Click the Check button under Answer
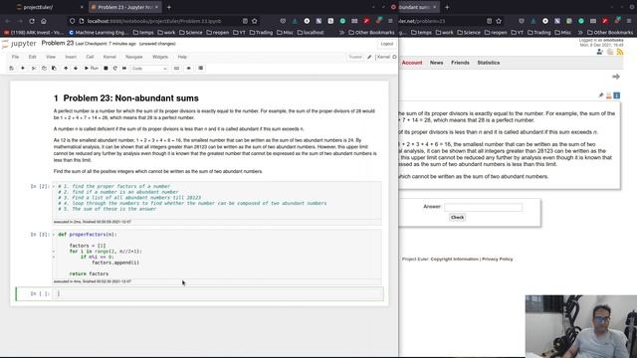The width and height of the screenshot is (637, 358). [457, 218]
